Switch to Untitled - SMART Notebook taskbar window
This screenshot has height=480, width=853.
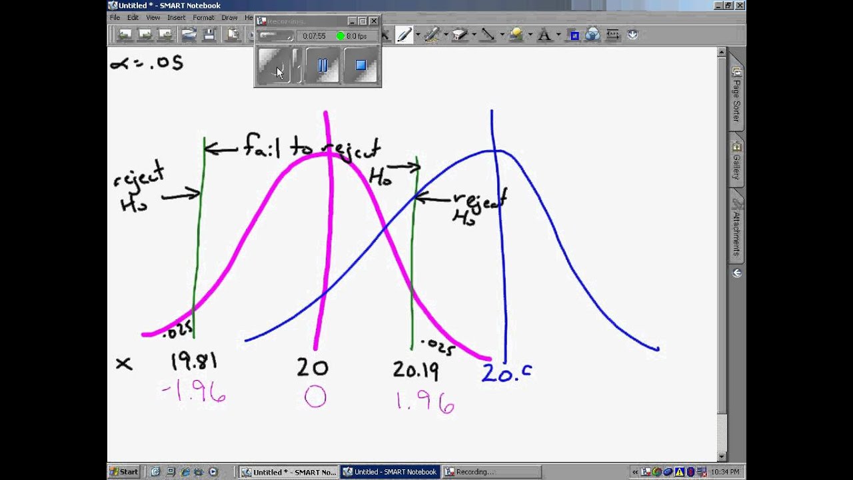pyautogui.click(x=391, y=471)
